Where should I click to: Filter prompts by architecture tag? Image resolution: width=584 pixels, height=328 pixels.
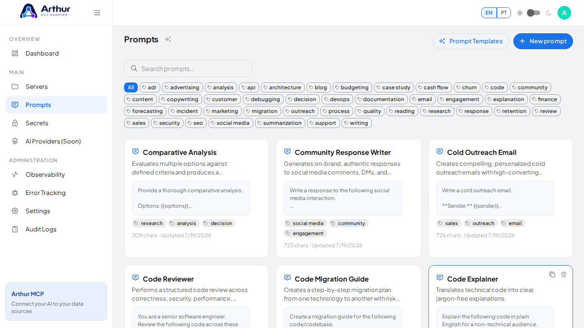click(x=283, y=87)
